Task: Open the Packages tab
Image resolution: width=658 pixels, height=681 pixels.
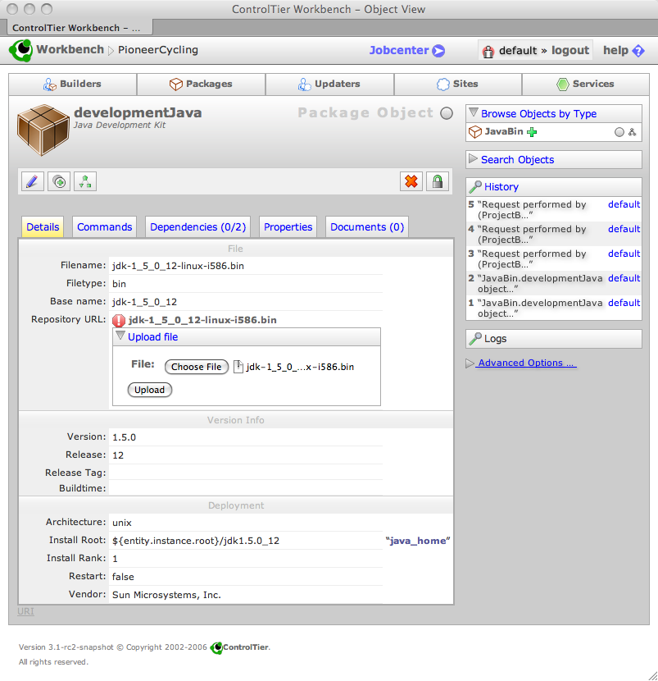Action: 202,85
